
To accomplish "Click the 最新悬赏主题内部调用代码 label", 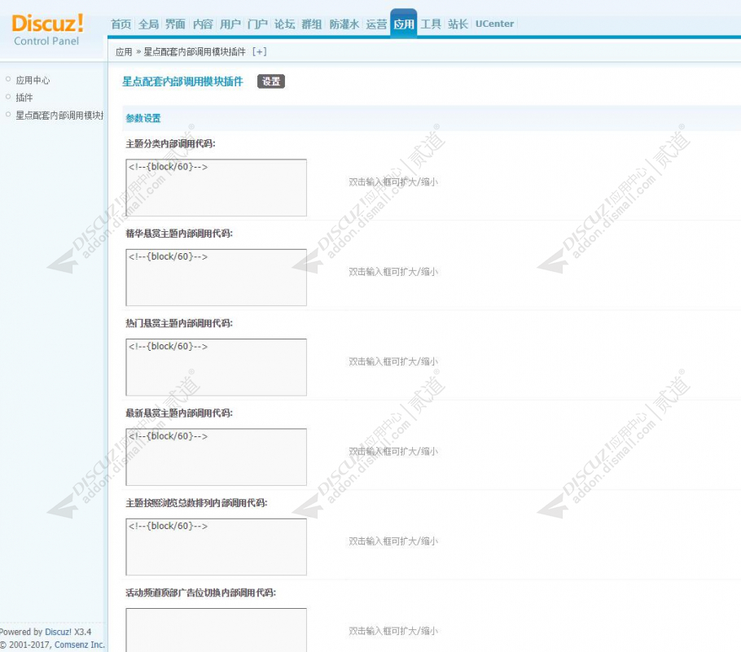I will [179, 413].
